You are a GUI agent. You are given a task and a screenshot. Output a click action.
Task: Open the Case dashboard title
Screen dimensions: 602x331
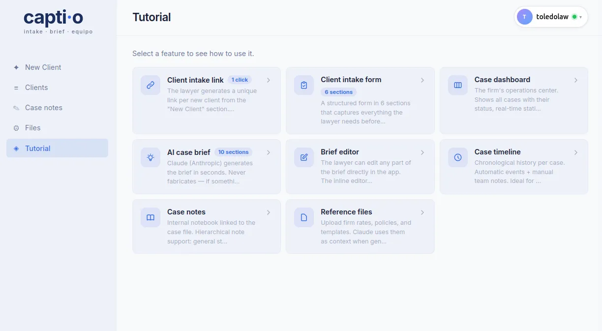point(502,80)
